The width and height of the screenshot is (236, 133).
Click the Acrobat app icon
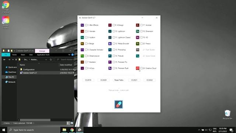[x=138, y=25]
